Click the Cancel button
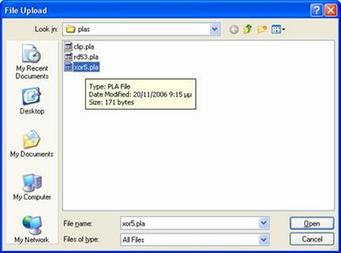The height and width of the screenshot is (253, 341). click(x=312, y=239)
